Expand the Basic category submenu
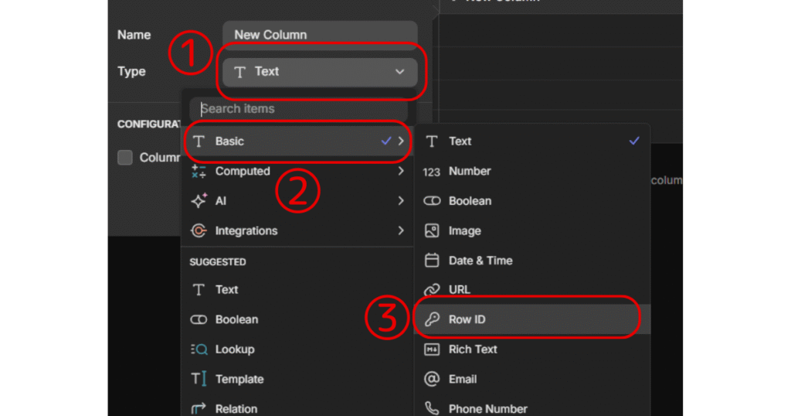Screen dimensions: 791x416 point(297,142)
